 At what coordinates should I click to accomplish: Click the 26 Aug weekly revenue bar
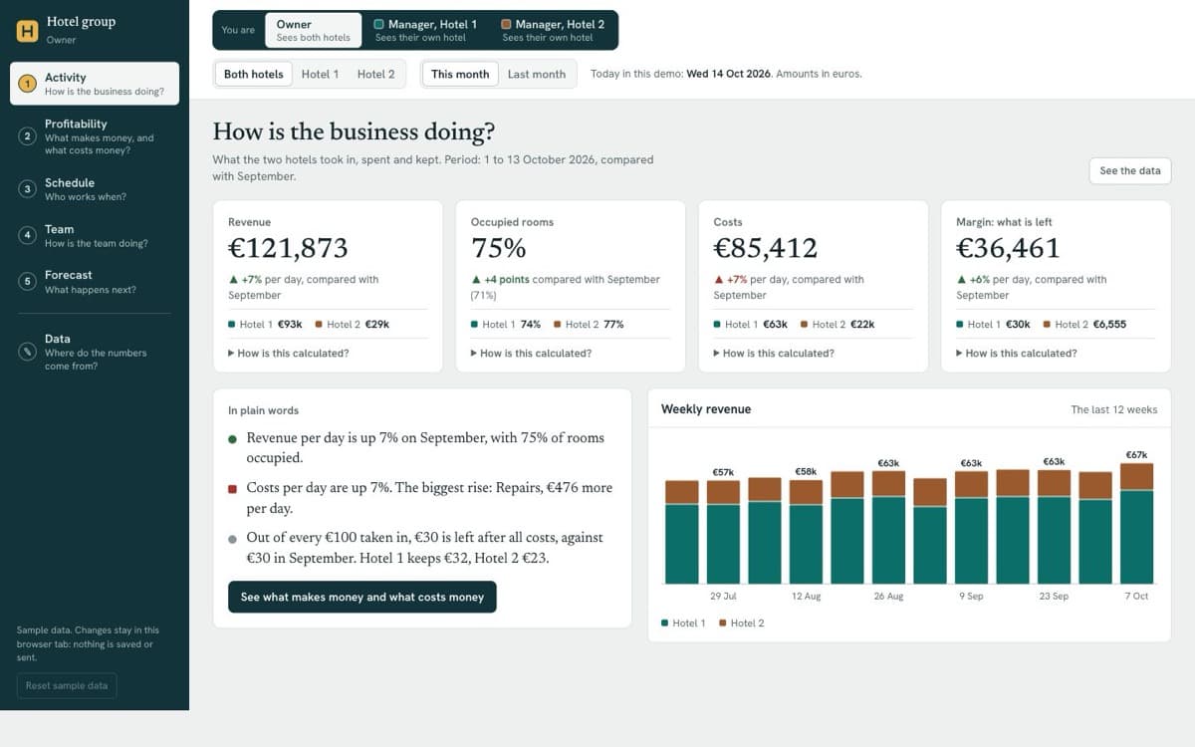(888, 527)
